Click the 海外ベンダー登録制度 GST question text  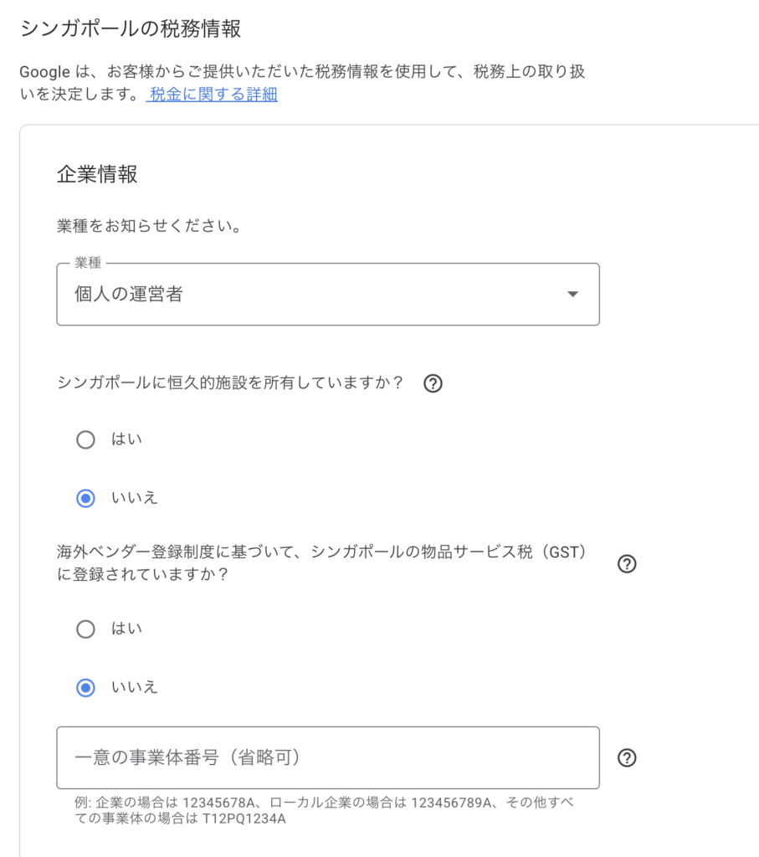click(x=322, y=563)
